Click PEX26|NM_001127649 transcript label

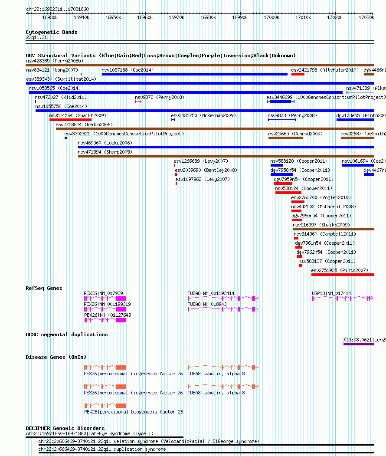108,315
